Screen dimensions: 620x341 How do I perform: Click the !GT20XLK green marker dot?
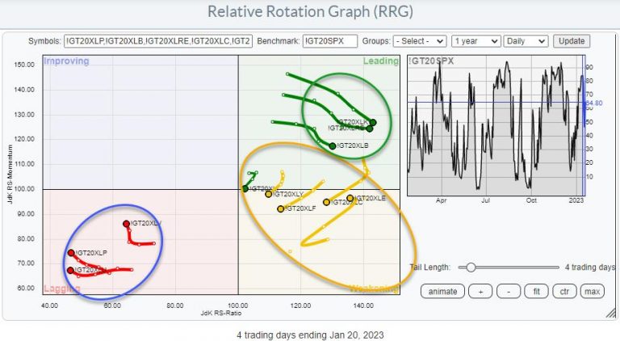[373, 122]
